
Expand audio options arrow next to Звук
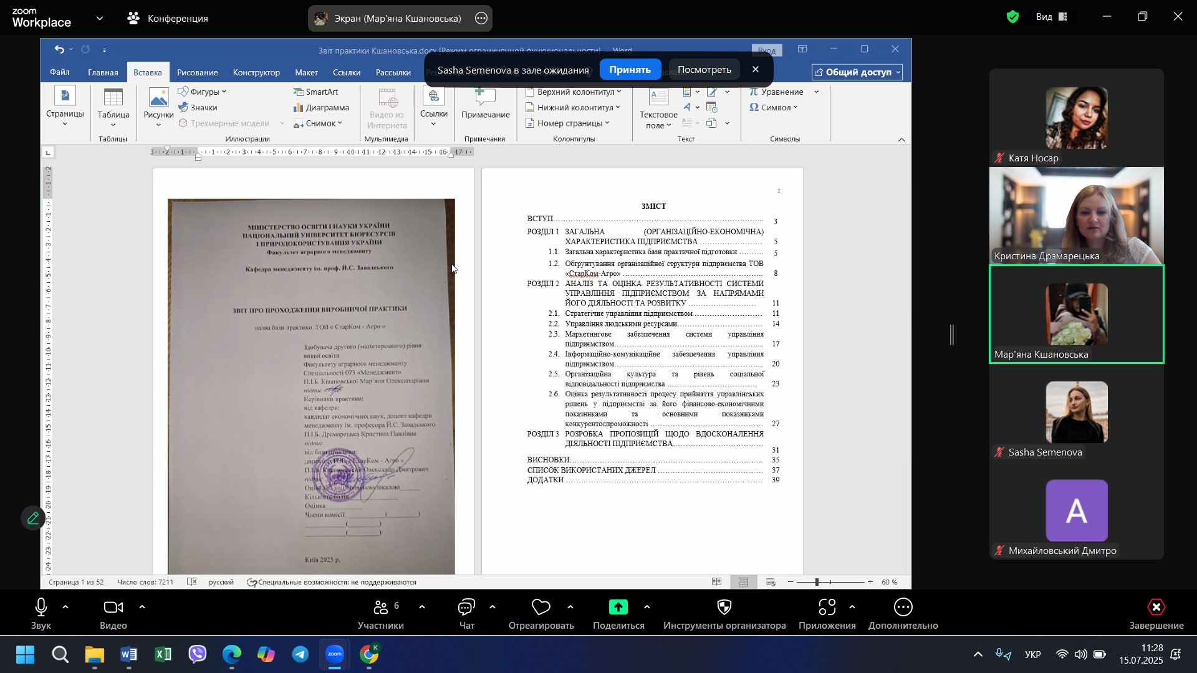65,608
